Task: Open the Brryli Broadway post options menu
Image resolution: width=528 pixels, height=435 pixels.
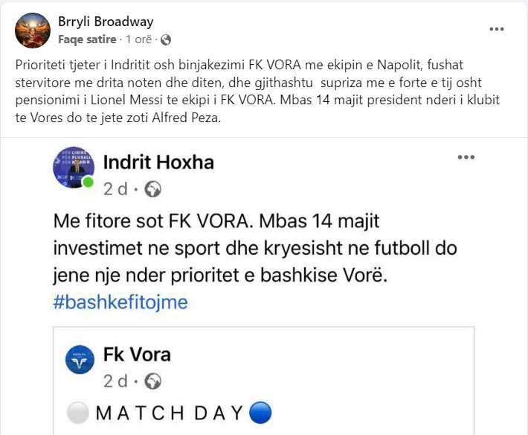Action: click(497, 29)
